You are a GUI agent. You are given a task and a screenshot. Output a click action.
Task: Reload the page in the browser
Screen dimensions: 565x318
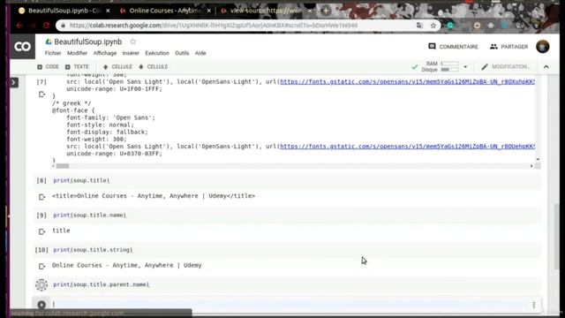[46, 26]
